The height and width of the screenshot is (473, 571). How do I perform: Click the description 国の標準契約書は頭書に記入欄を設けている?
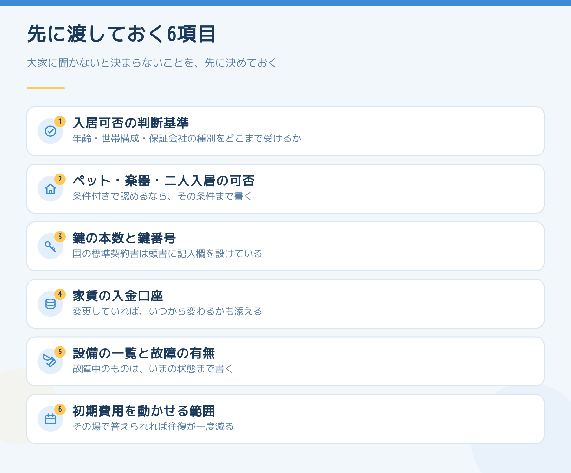pos(167,254)
